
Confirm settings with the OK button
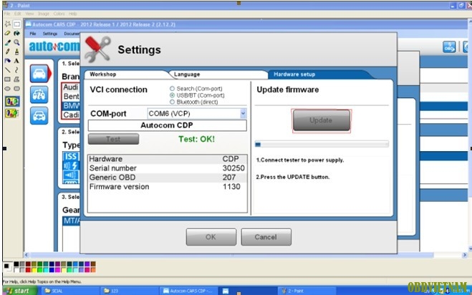point(211,237)
